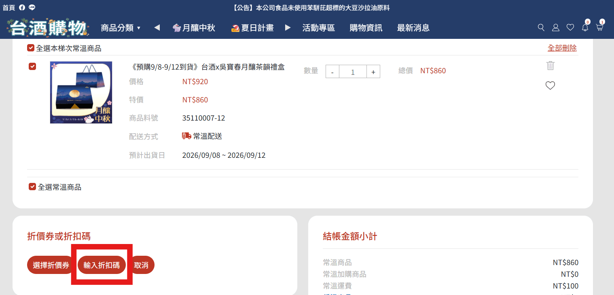Delete item with the trash can icon
Image resolution: width=614 pixels, height=295 pixels.
(x=550, y=65)
